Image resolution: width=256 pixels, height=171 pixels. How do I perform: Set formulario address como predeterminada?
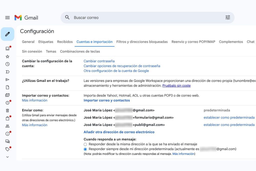point(229,117)
